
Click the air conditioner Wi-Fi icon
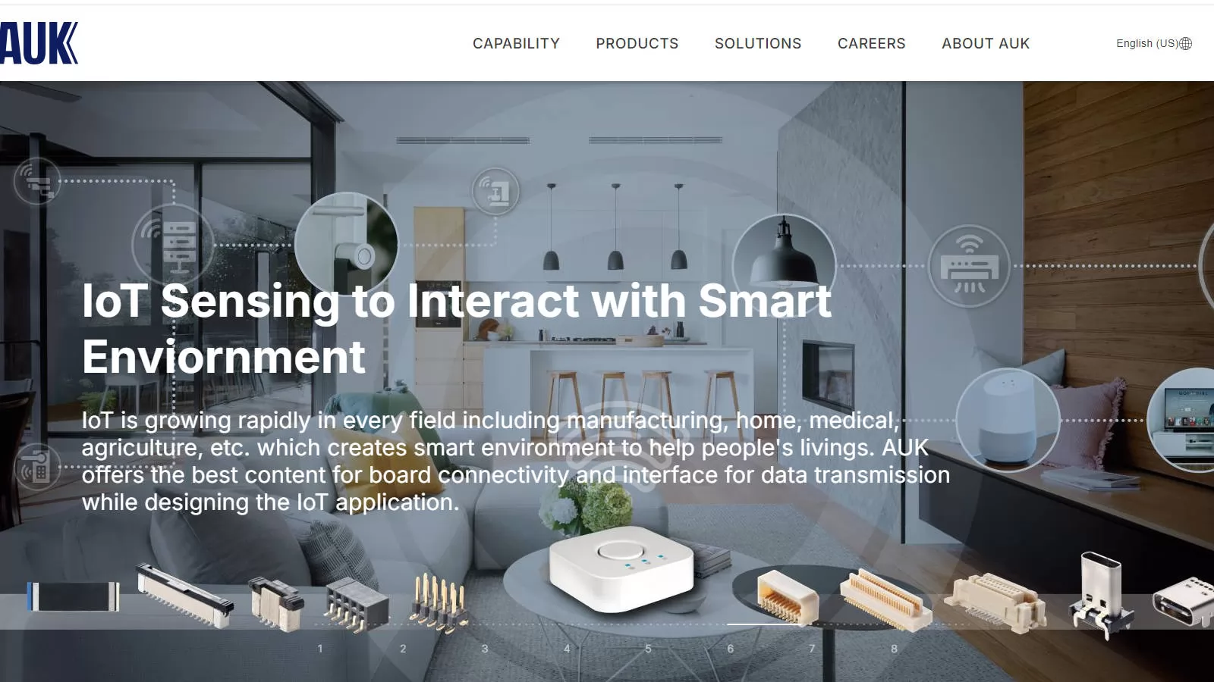(x=969, y=266)
